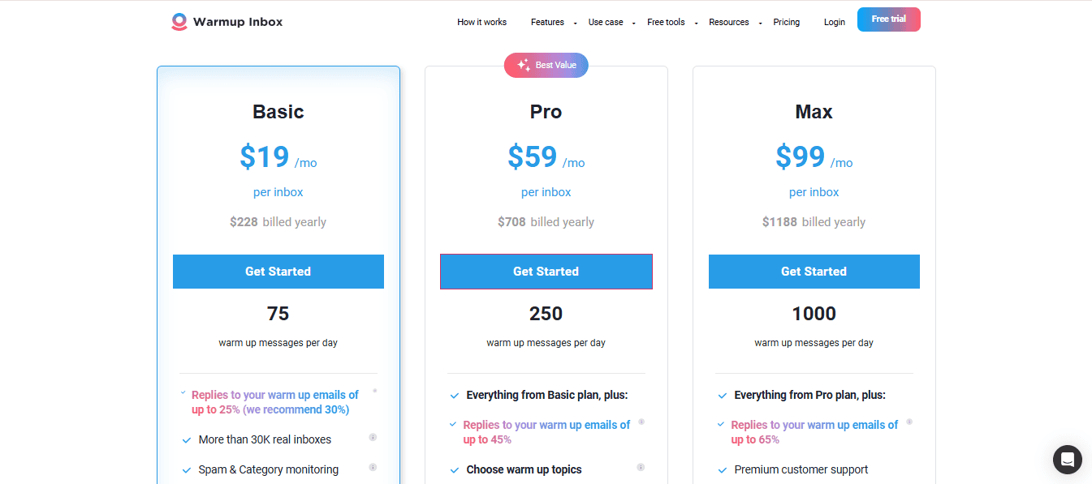Expand the Use case dropdown
The width and height of the screenshot is (1092, 484).
[x=611, y=22]
